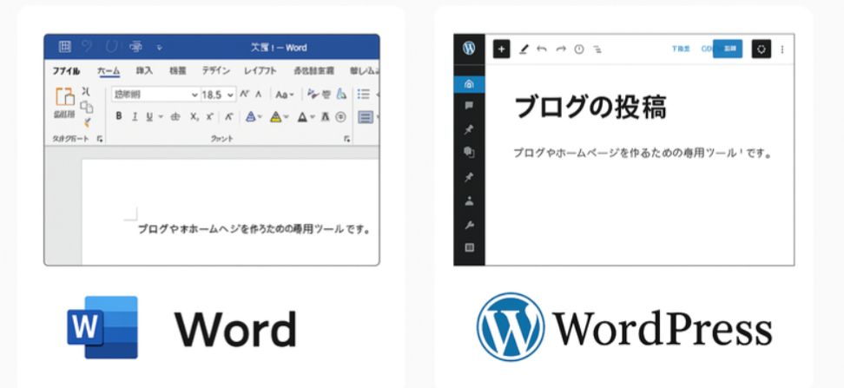Click the Increase Font Size icon
The height and width of the screenshot is (388, 844).
coord(244,94)
